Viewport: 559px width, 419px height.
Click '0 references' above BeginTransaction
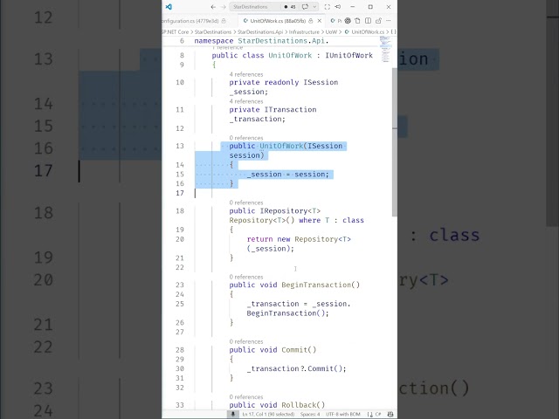(246, 277)
